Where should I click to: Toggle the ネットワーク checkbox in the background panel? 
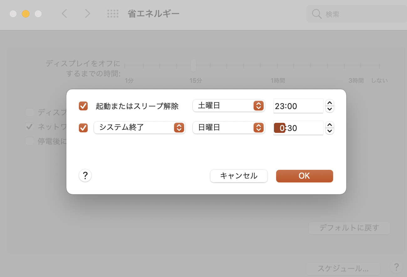(x=29, y=127)
